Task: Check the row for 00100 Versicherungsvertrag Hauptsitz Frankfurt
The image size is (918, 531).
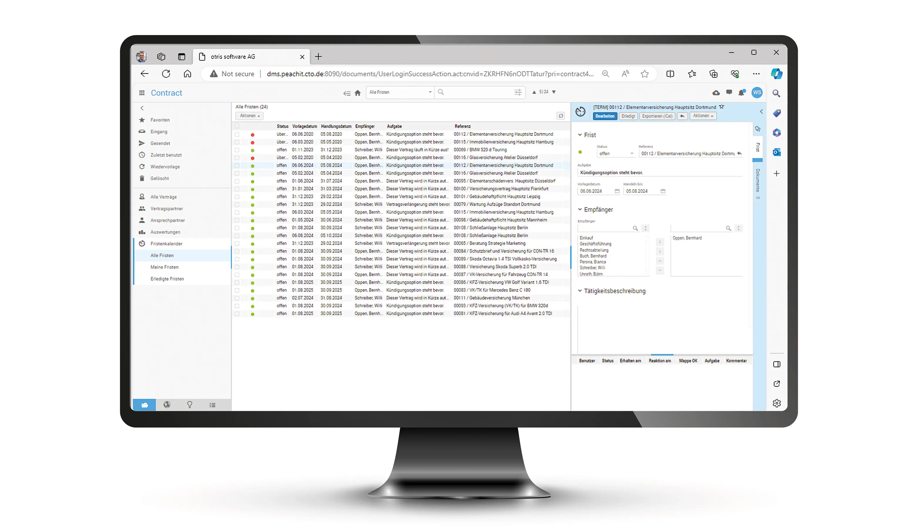Action: (237, 189)
